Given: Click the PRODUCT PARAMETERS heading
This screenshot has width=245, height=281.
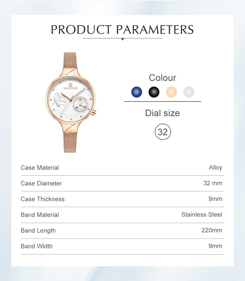Looking at the screenshot, I should (122, 30).
